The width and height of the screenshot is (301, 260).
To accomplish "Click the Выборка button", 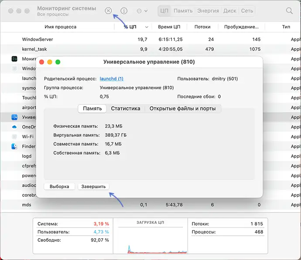I will [x=59, y=187].
